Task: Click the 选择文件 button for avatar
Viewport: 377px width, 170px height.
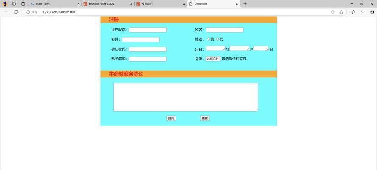Action: click(x=213, y=59)
